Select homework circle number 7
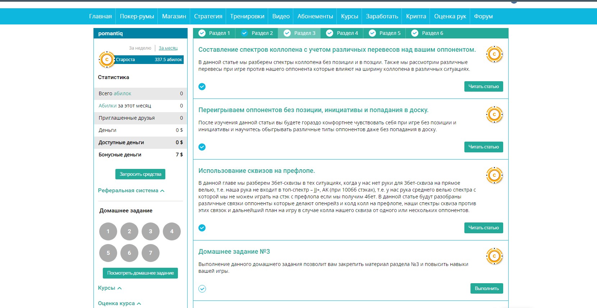Image resolution: width=597 pixels, height=308 pixels. pos(151,253)
